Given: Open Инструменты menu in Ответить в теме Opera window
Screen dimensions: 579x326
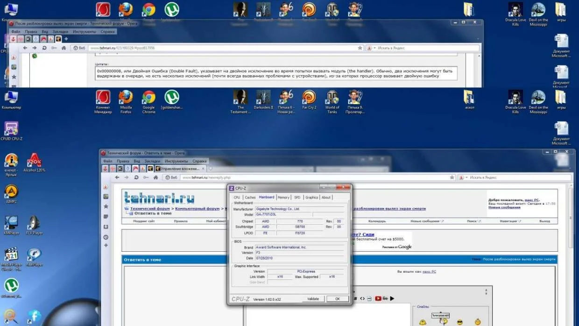Looking at the screenshot, I should (176, 161).
